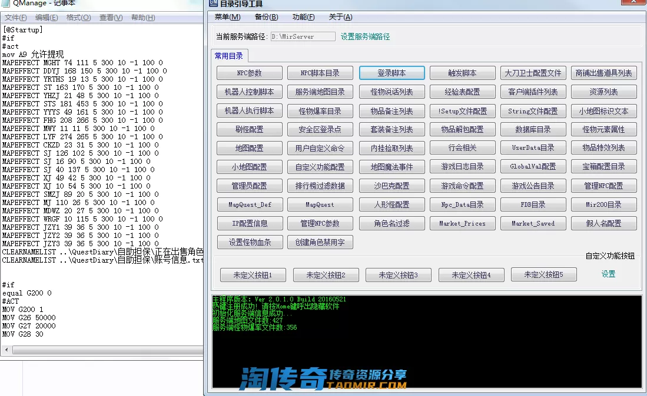Open 自定义功能配置

320,167
